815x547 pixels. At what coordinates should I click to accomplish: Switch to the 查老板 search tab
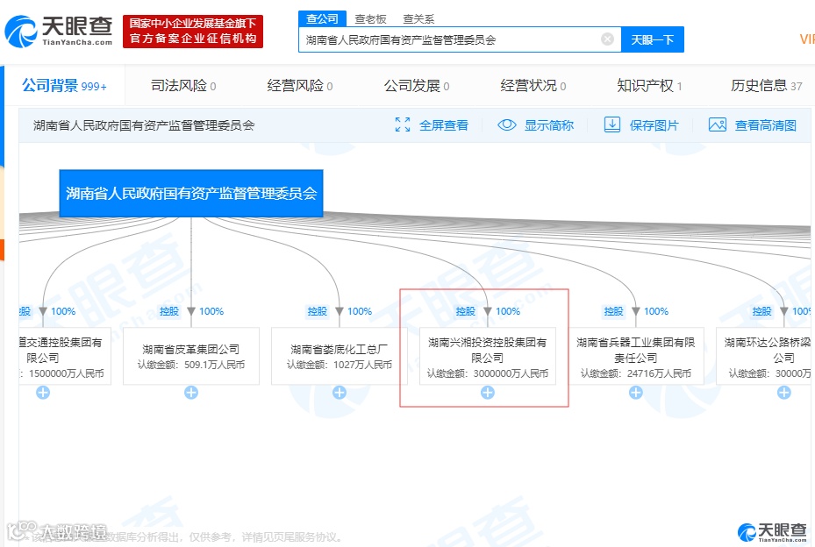coord(370,18)
